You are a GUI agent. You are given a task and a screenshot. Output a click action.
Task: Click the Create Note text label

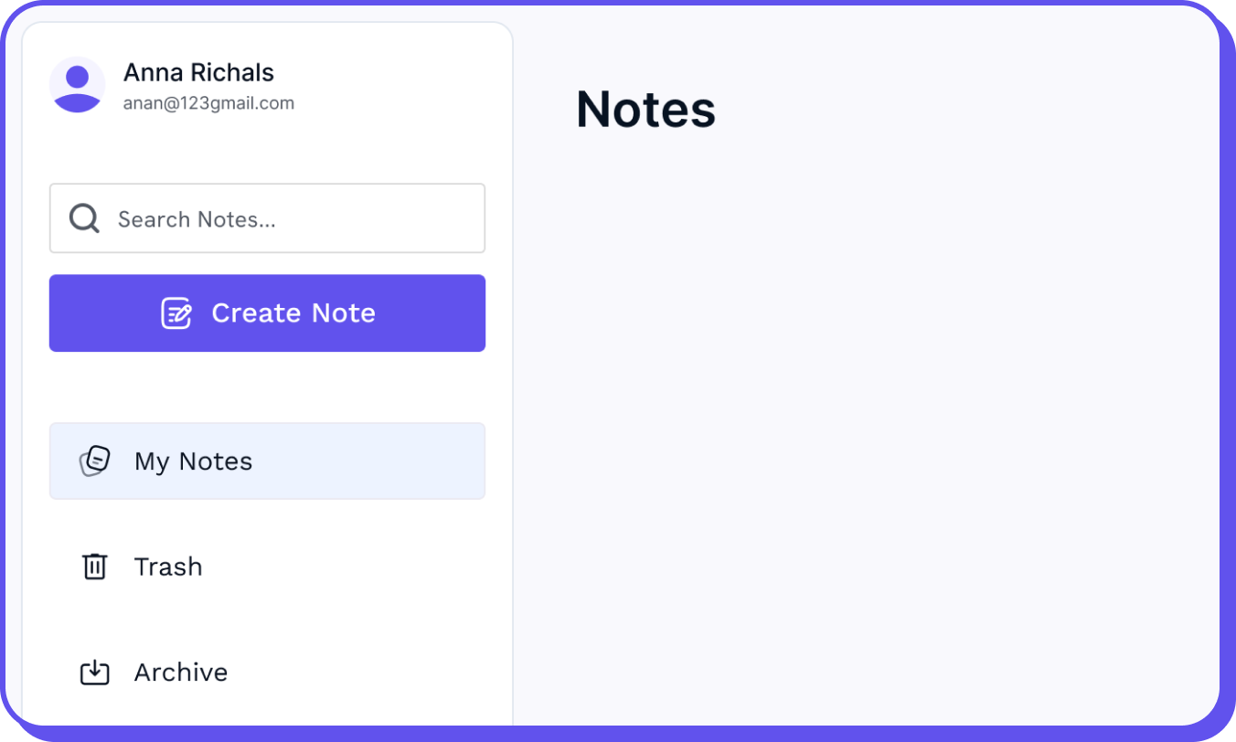(x=293, y=313)
